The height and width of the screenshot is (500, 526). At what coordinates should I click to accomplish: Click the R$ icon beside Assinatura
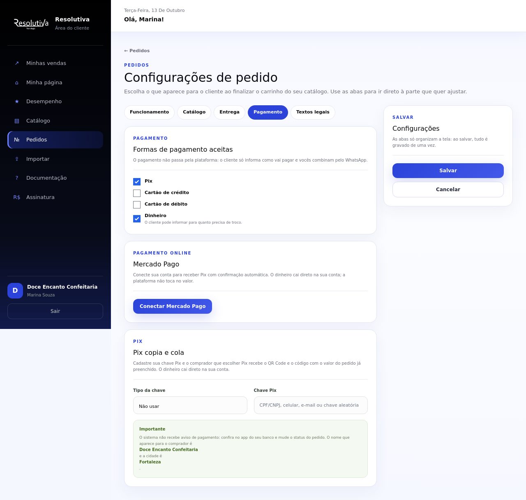coord(17,197)
